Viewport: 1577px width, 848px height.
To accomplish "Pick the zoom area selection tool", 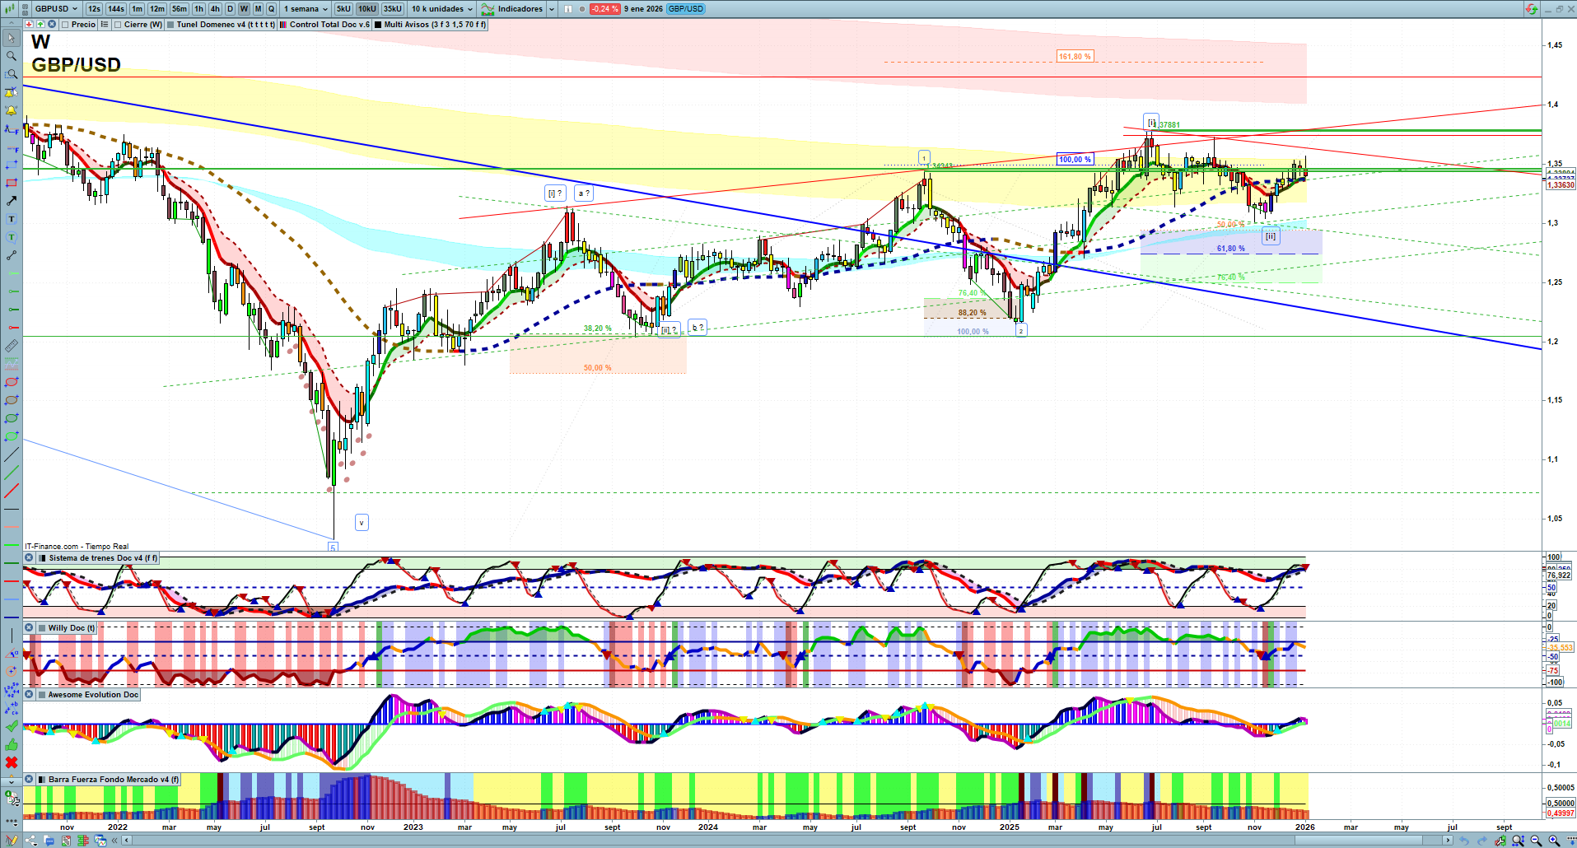I will tap(12, 74).
